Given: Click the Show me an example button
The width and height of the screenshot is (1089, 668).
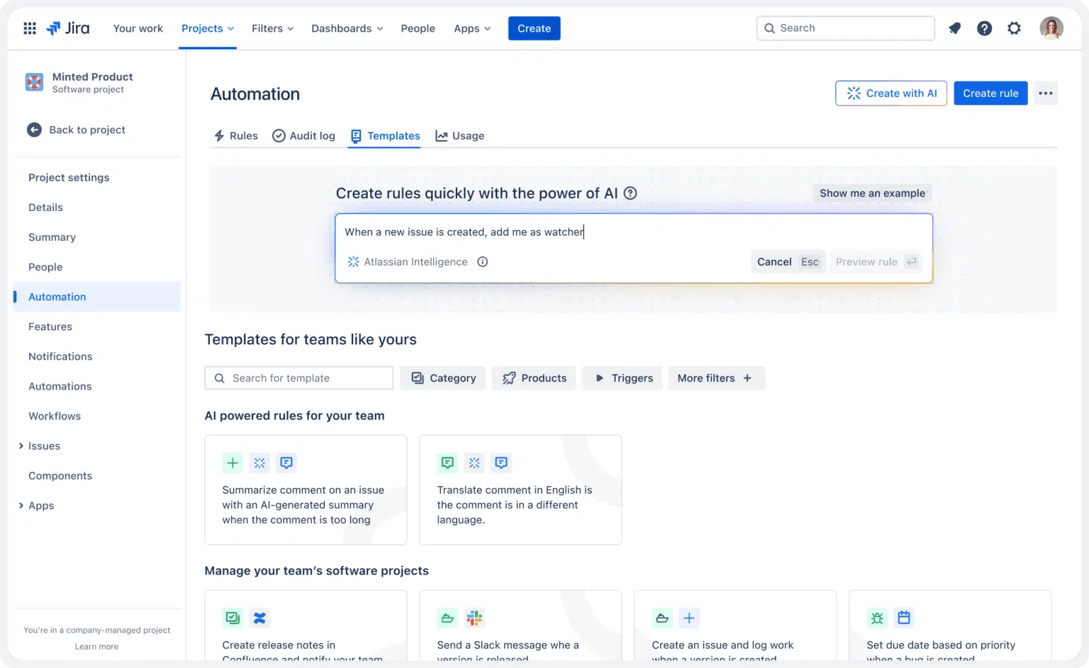Looking at the screenshot, I should pos(872,193).
